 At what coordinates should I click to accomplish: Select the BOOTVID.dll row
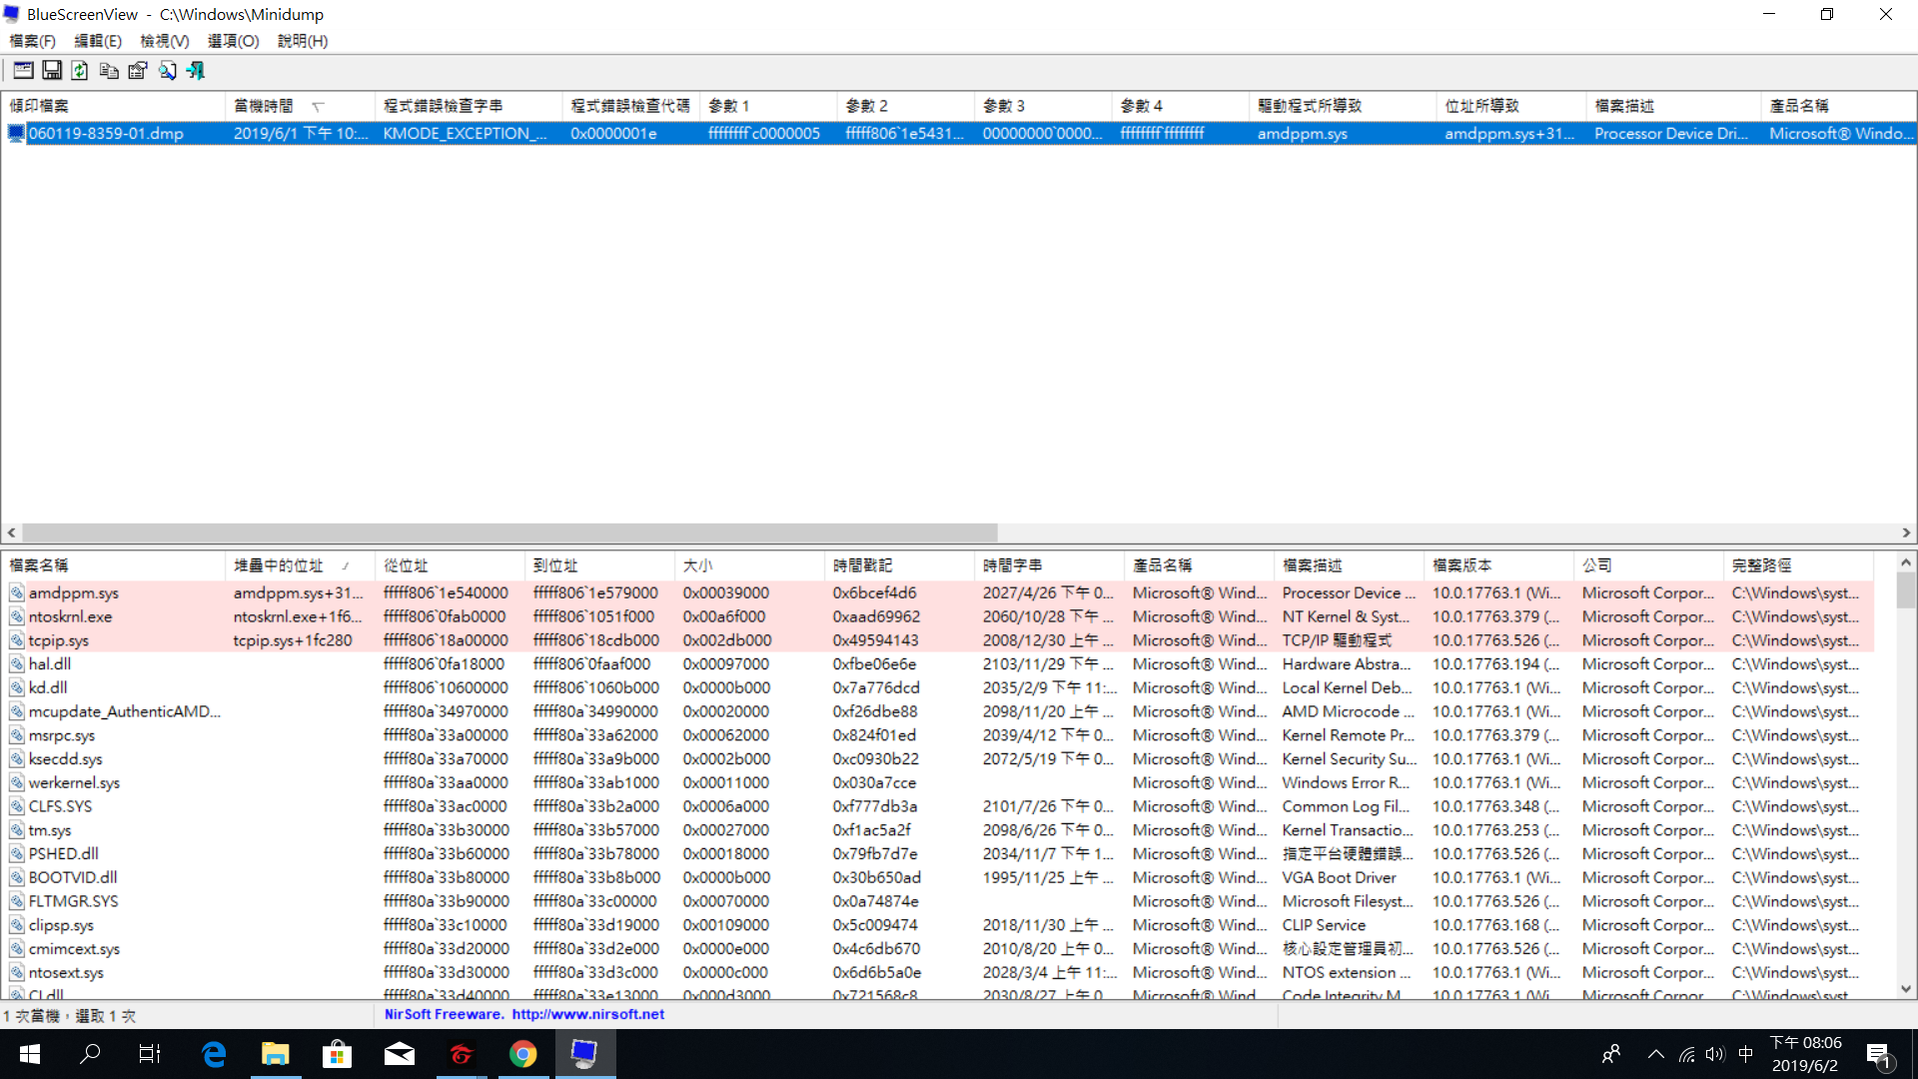coord(937,878)
